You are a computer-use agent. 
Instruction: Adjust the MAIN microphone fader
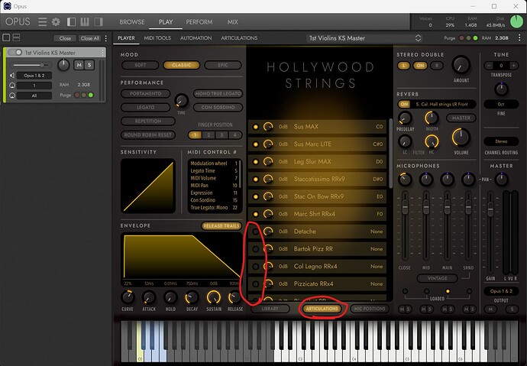coord(447,207)
